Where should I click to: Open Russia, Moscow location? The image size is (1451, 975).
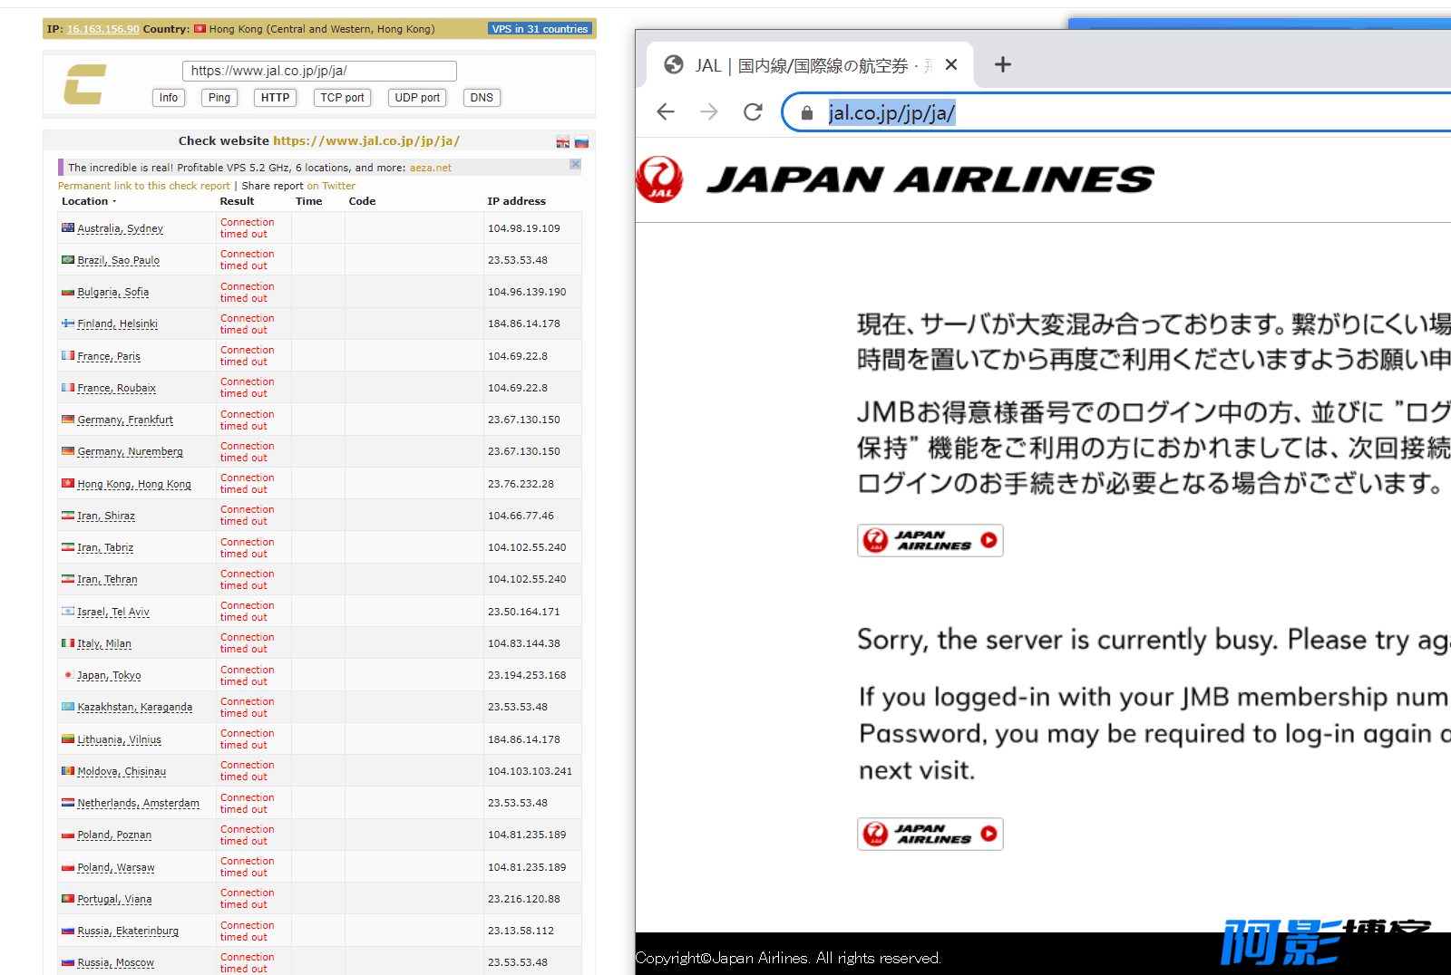pos(115,962)
